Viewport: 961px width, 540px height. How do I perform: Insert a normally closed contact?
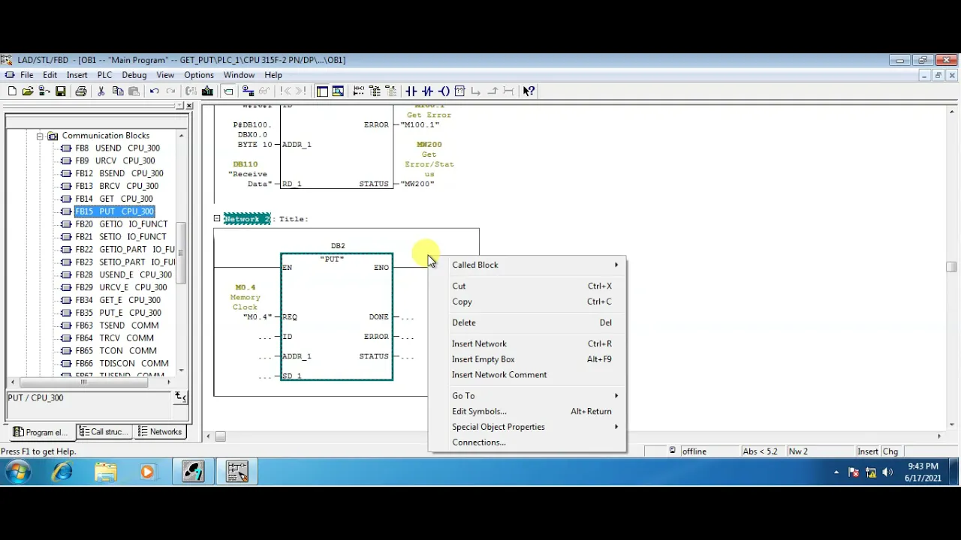pyautogui.click(x=428, y=91)
